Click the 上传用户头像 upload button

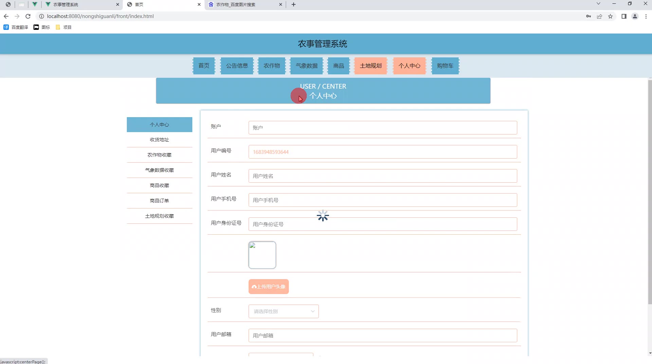pos(268,287)
